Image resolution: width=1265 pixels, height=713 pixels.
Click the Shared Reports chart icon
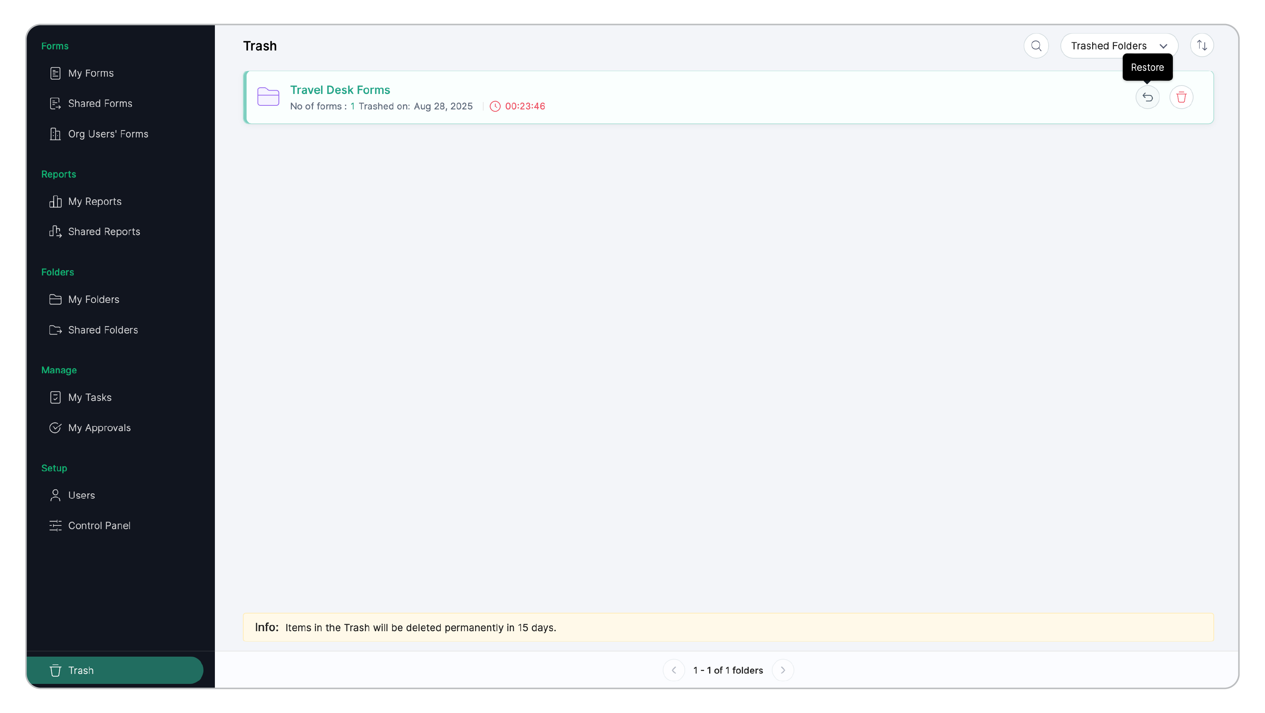55,231
